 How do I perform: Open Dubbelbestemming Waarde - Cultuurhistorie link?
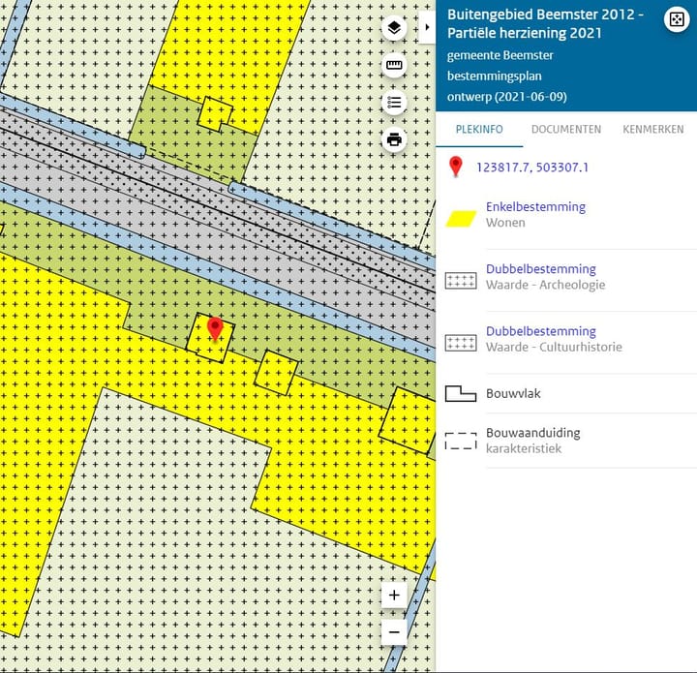[x=540, y=331]
